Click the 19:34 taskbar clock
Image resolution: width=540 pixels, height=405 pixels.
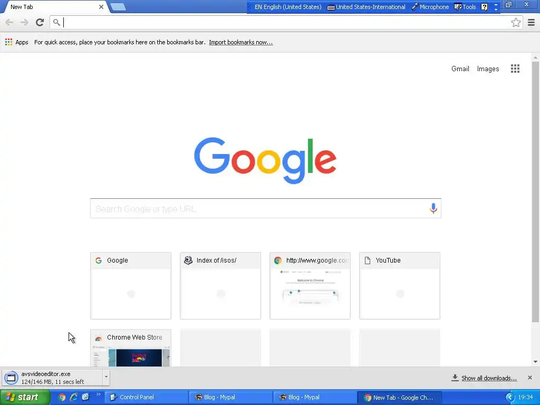[x=525, y=397]
